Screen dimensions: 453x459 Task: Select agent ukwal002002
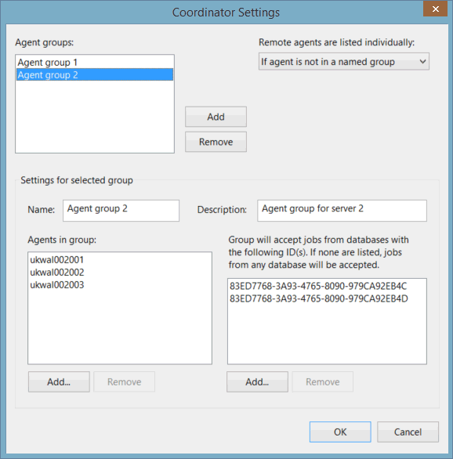pos(120,273)
